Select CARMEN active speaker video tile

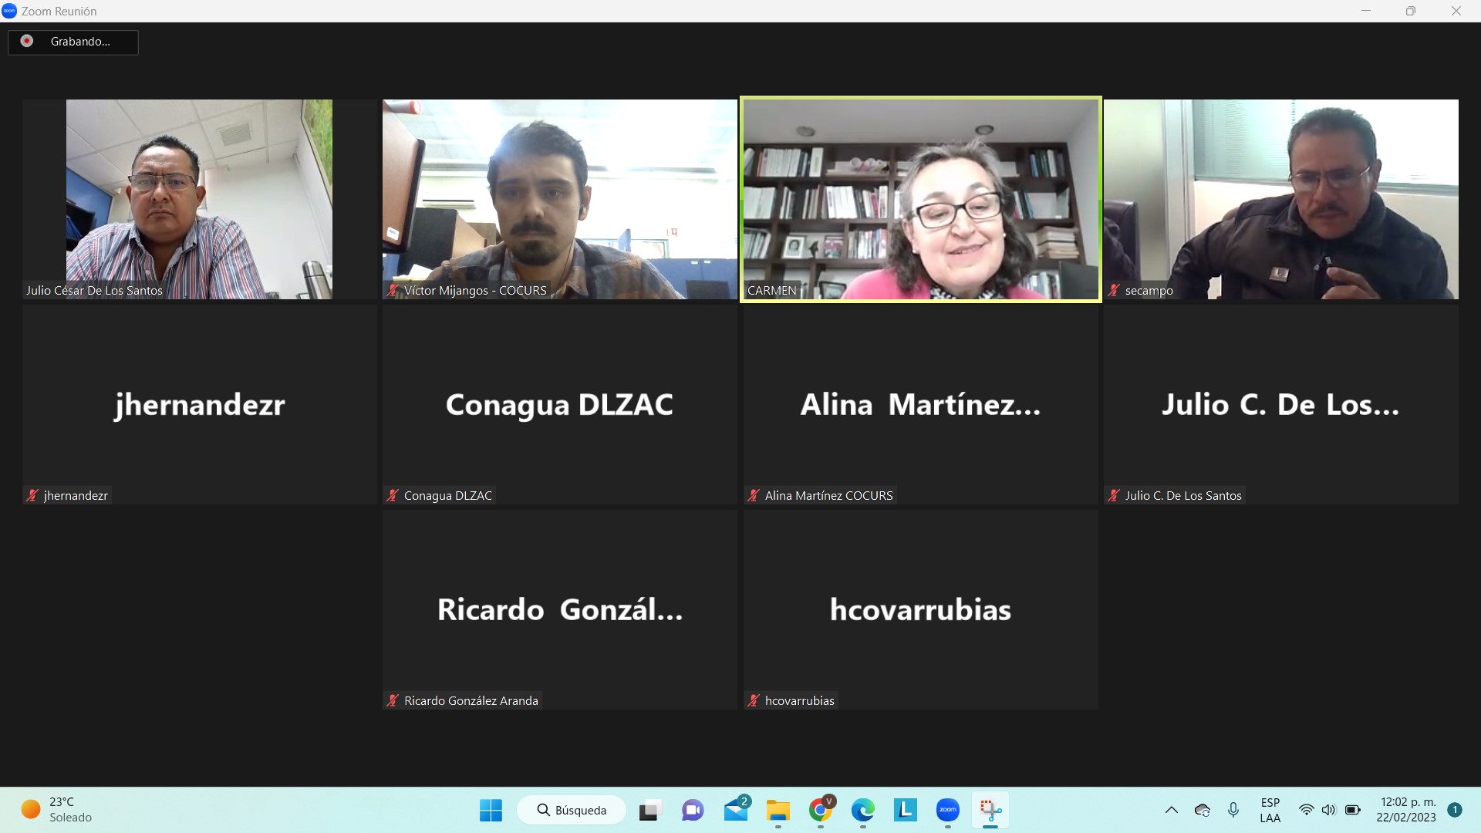(x=920, y=199)
